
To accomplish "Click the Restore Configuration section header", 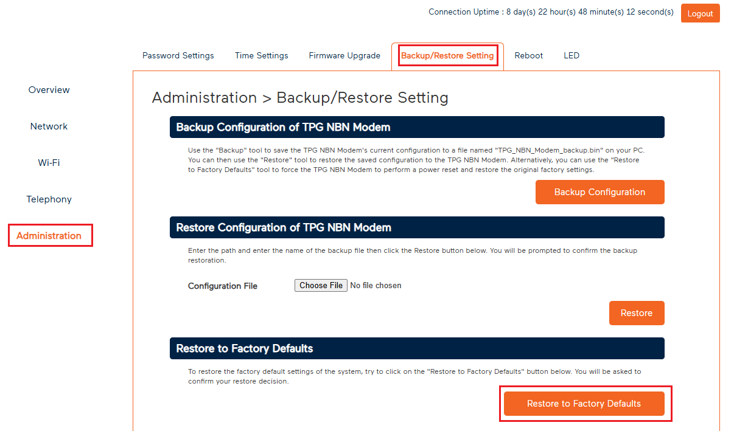I will pyautogui.click(x=416, y=227).
